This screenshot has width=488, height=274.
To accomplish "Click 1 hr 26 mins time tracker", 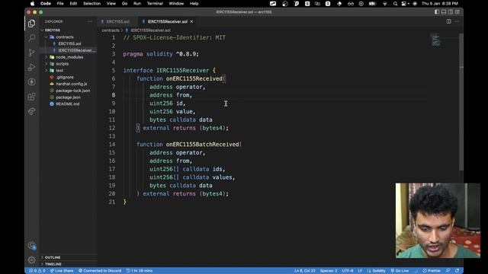I will click(139, 271).
